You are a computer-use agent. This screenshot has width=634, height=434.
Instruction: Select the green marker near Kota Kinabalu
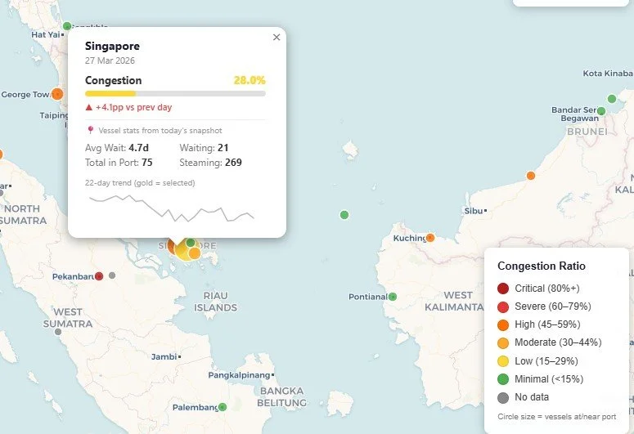pyautogui.click(x=612, y=99)
